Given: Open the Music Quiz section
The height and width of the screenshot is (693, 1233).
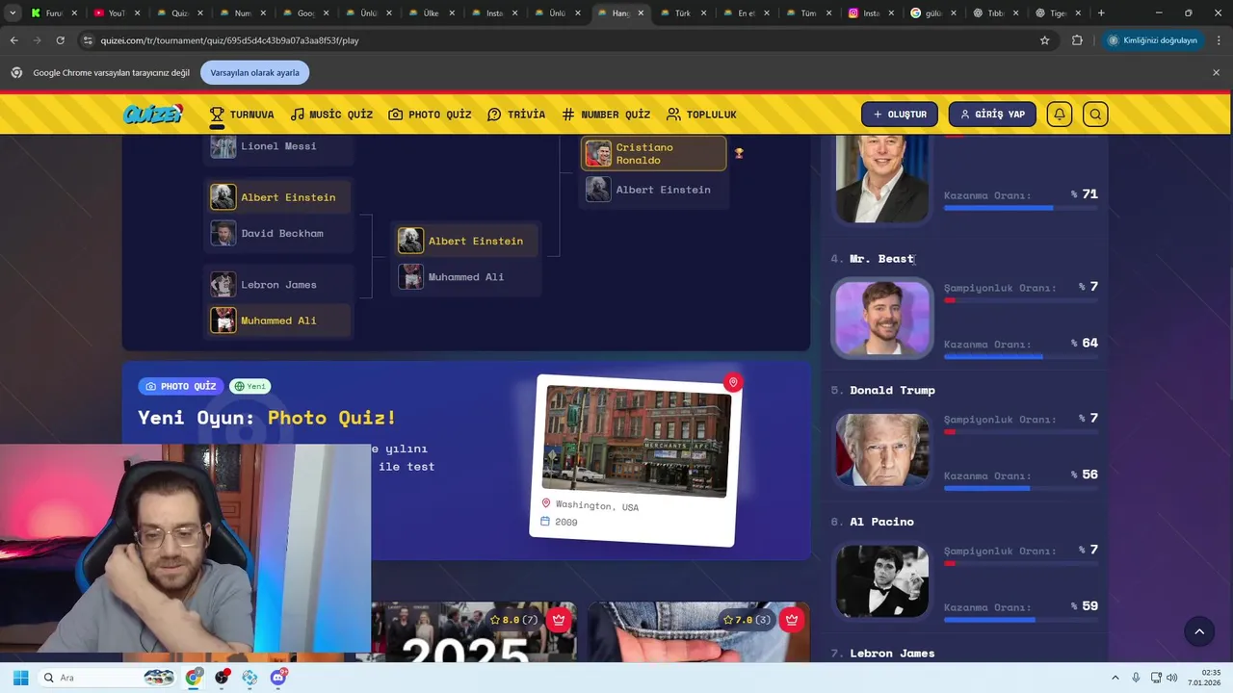Looking at the screenshot, I should (331, 115).
